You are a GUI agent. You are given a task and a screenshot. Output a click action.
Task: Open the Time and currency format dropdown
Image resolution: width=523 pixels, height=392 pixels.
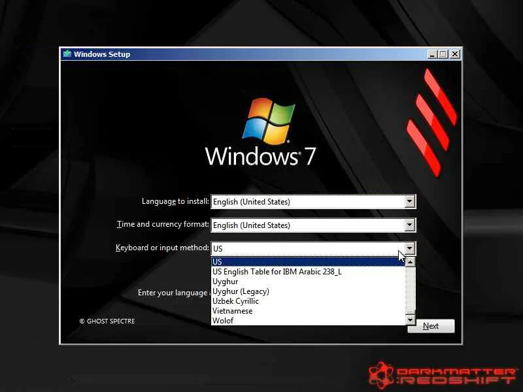pyautogui.click(x=410, y=225)
